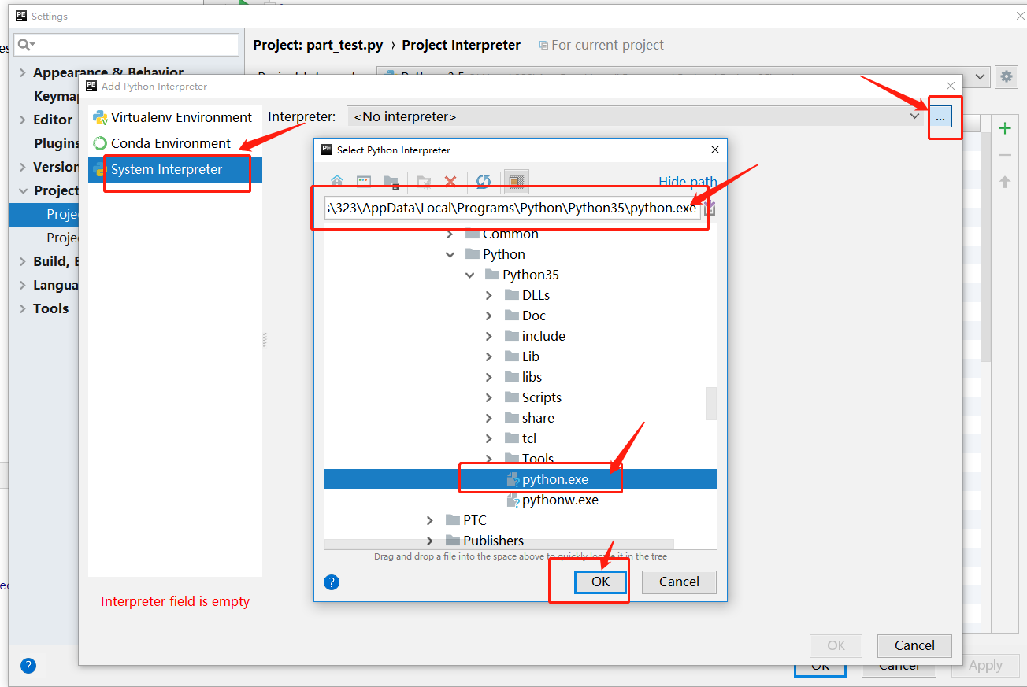
Task: Click the Virtualenv Environment Python icon
Action: coord(100,117)
